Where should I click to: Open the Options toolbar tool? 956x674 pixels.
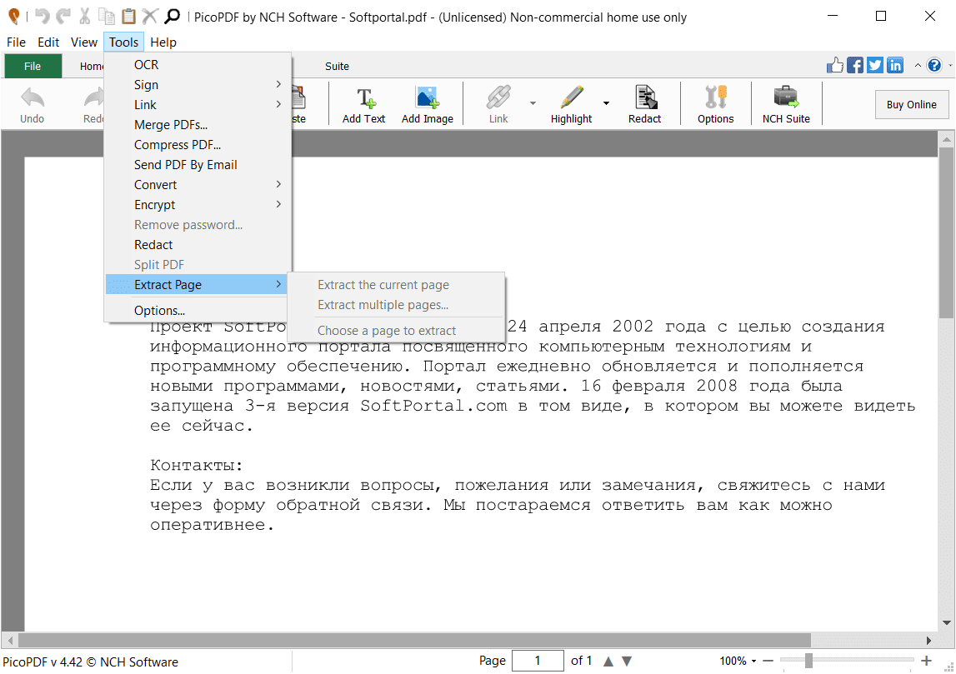pos(716,105)
